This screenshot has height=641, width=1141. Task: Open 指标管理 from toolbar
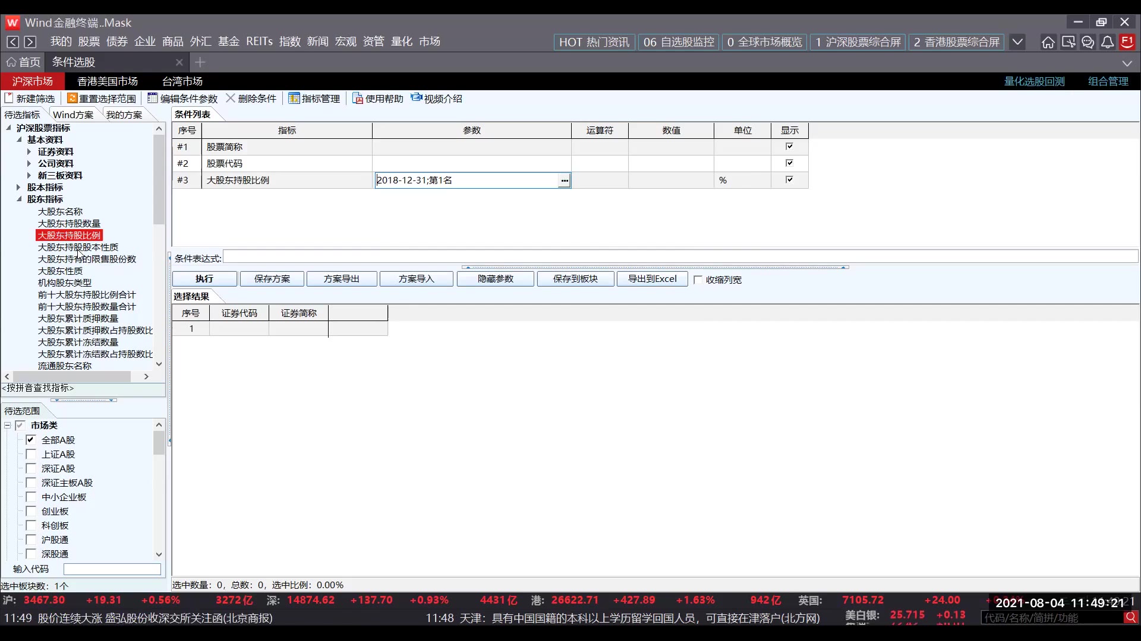[x=314, y=99]
